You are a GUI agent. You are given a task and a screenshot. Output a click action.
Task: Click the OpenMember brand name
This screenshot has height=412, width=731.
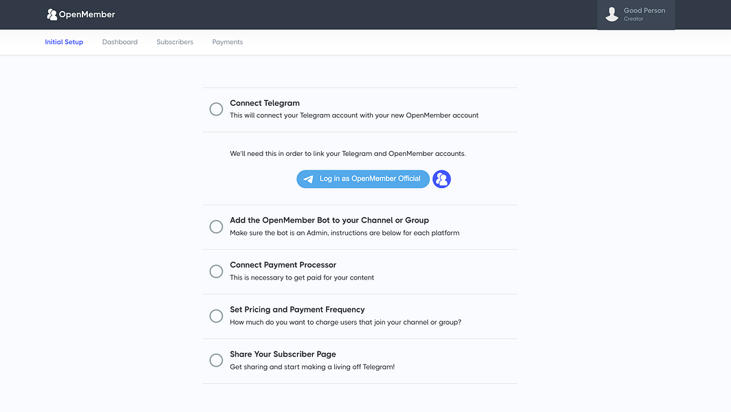87,14
